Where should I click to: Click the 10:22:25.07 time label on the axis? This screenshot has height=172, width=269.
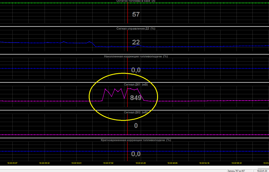point(12,163)
